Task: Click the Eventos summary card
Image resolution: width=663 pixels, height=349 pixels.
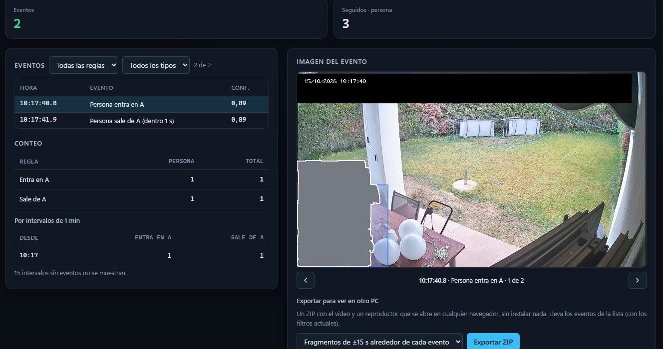Action: tap(166, 18)
